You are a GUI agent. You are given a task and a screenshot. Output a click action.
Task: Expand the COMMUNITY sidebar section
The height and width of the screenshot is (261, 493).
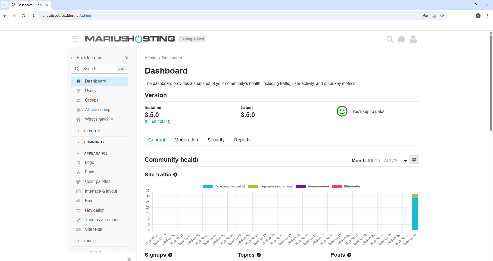(100, 142)
